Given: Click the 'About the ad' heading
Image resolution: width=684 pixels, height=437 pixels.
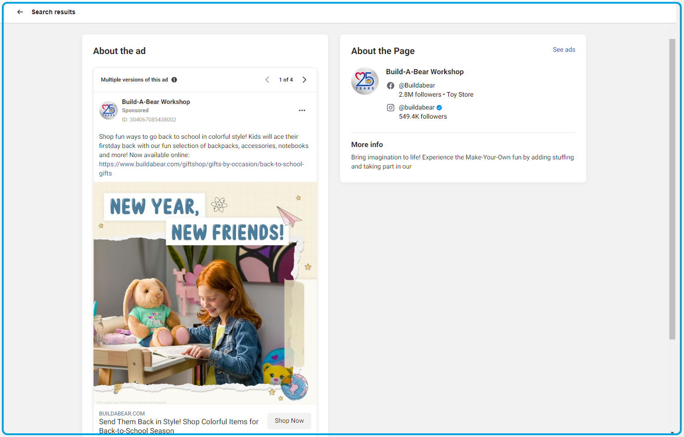Looking at the screenshot, I should click(119, 51).
